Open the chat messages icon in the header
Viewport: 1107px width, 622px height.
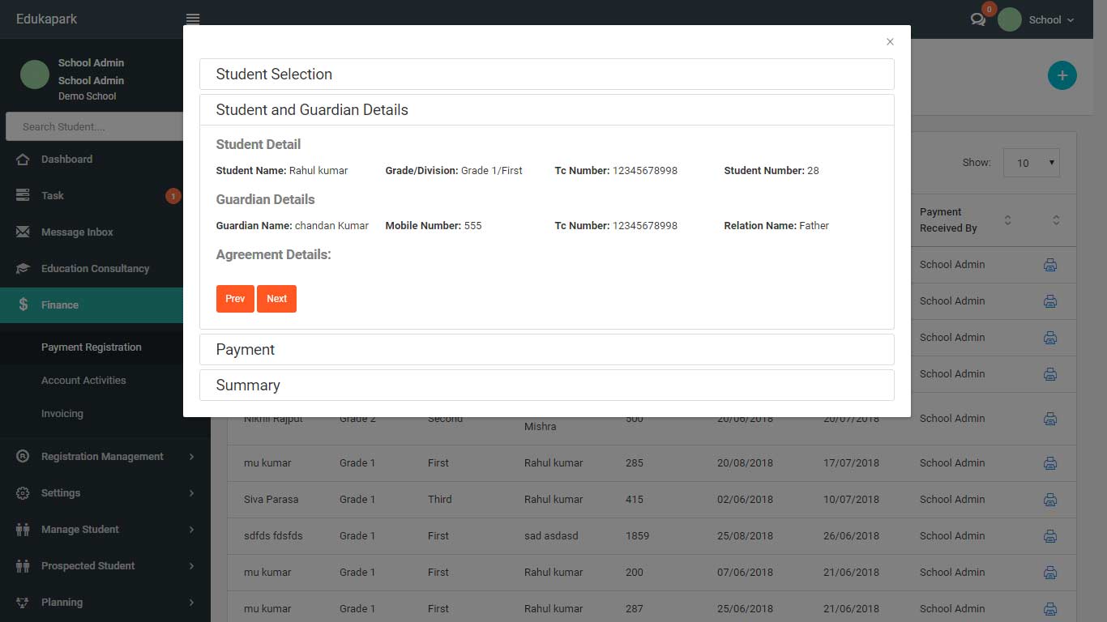point(978,19)
